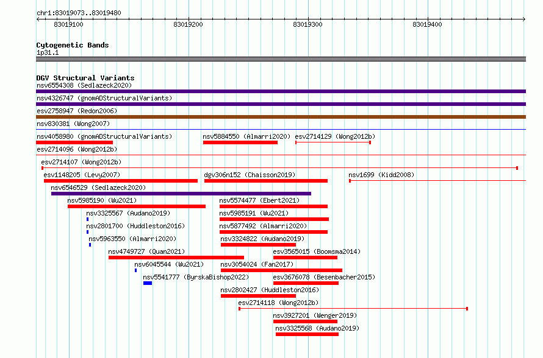
Task: Click nsv5574477 (Ebert2021) label
Action: pyautogui.click(x=259, y=200)
